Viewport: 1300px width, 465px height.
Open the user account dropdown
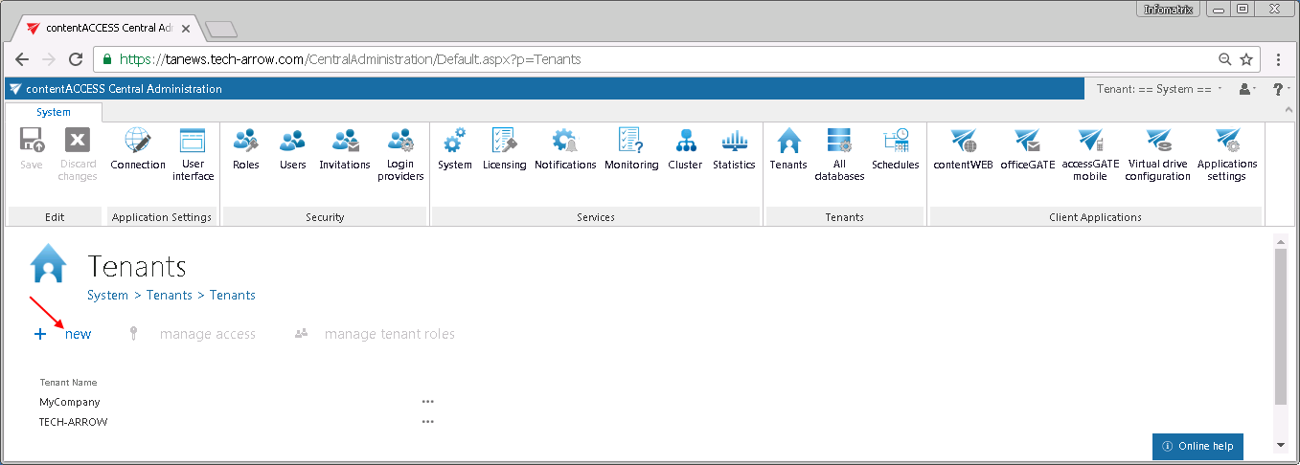click(1246, 89)
